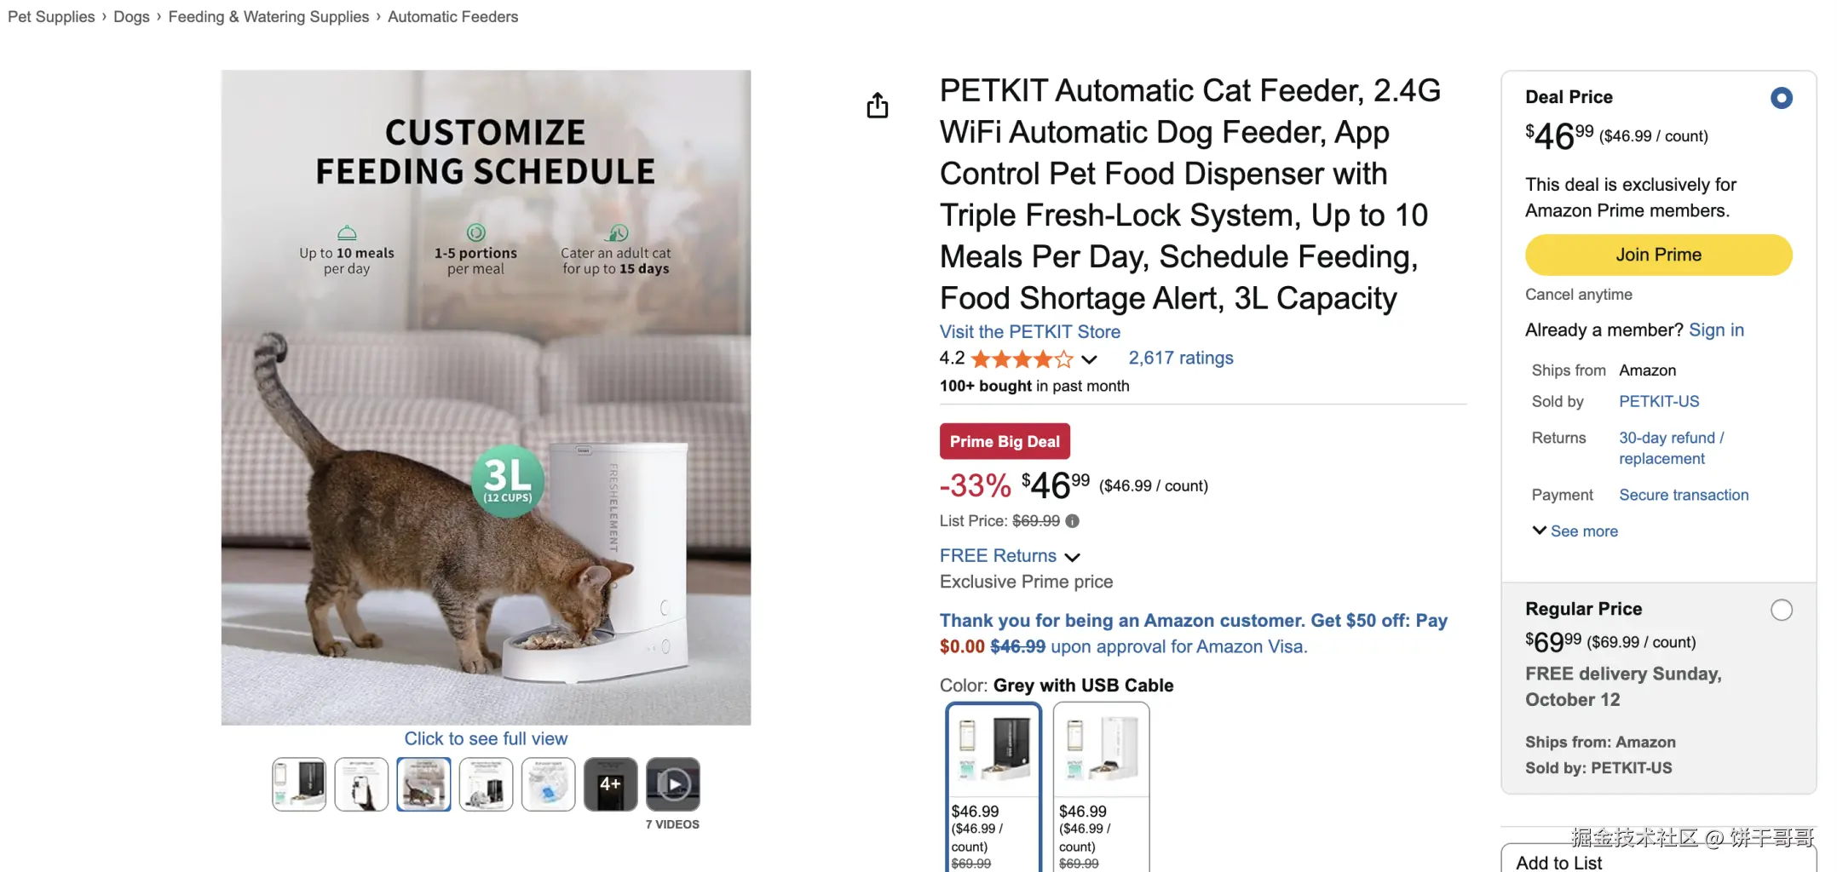This screenshot has width=1837, height=872.
Task: Click the List Price info icon
Action: tap(1072, 521)
